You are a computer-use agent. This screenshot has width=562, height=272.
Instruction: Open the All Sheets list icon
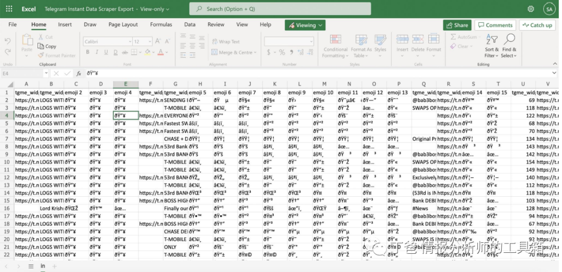point(31,266)
